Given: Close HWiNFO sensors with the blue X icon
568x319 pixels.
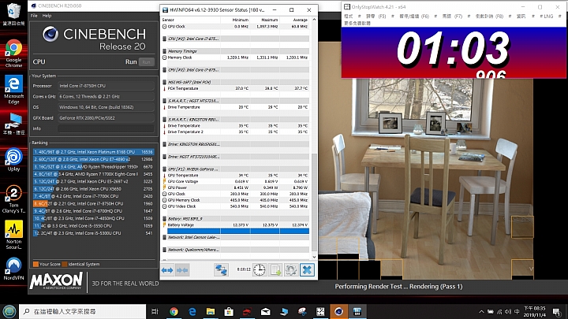Looking at the screenshot, I should click(307, 270).
